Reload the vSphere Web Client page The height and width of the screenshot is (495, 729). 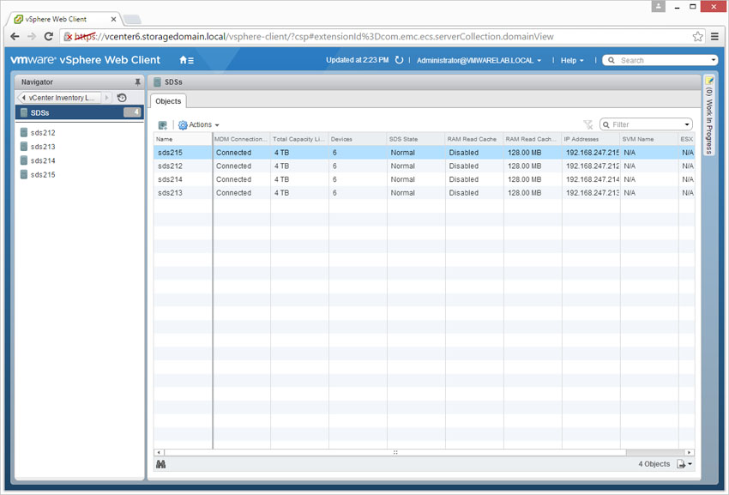coord(48,36)
